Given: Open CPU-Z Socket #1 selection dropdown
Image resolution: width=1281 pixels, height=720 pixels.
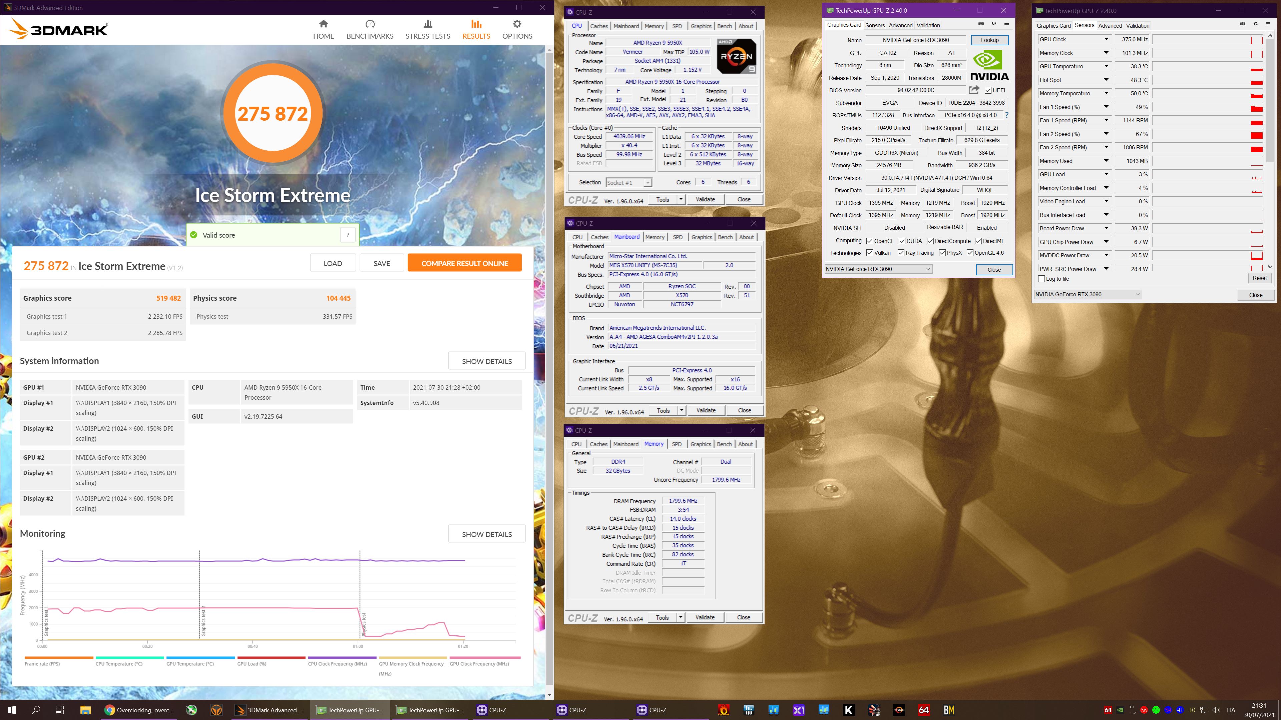Looking at the screenshot, I should tap(628, 182).
